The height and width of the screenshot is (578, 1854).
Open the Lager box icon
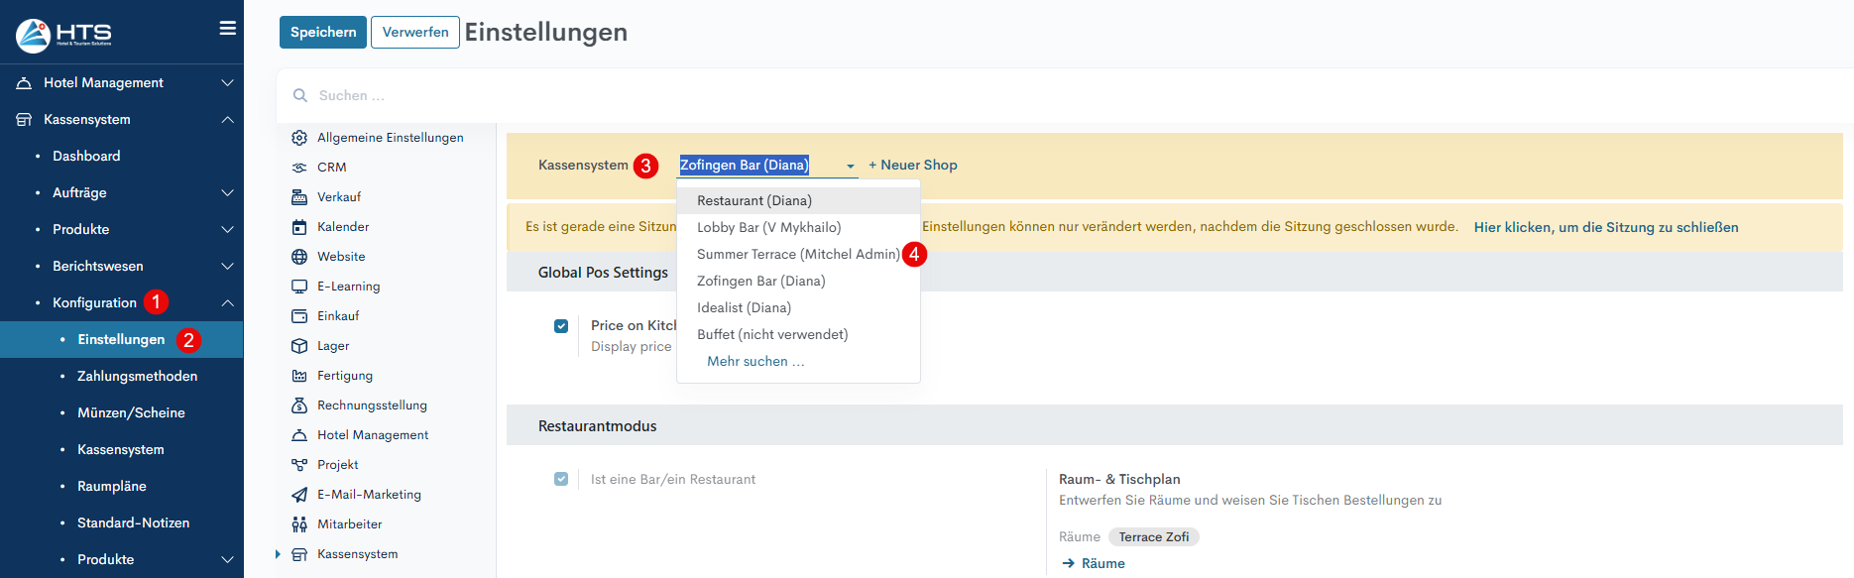point(299,346)
